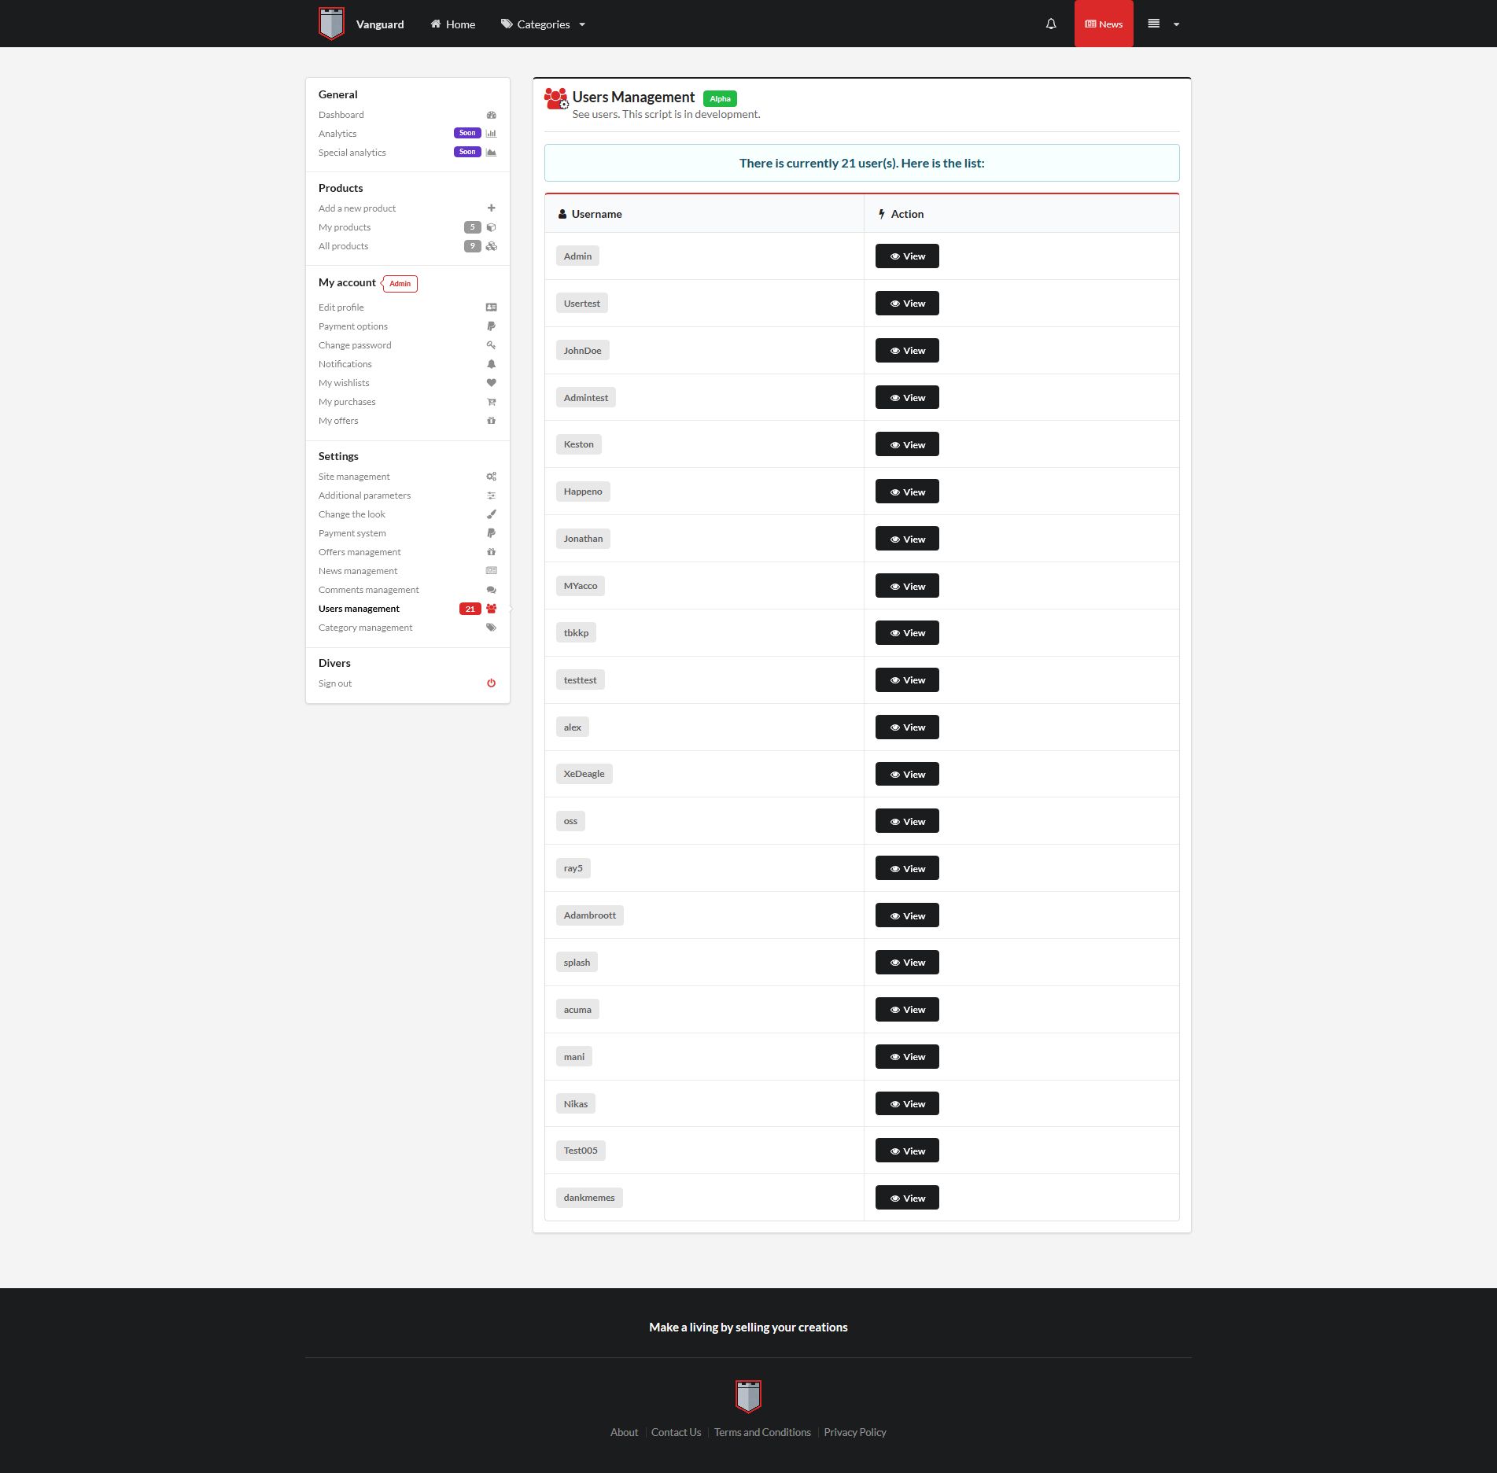
Task: Click the Vanguard brand name in navbar
Action: coord(380,24)
